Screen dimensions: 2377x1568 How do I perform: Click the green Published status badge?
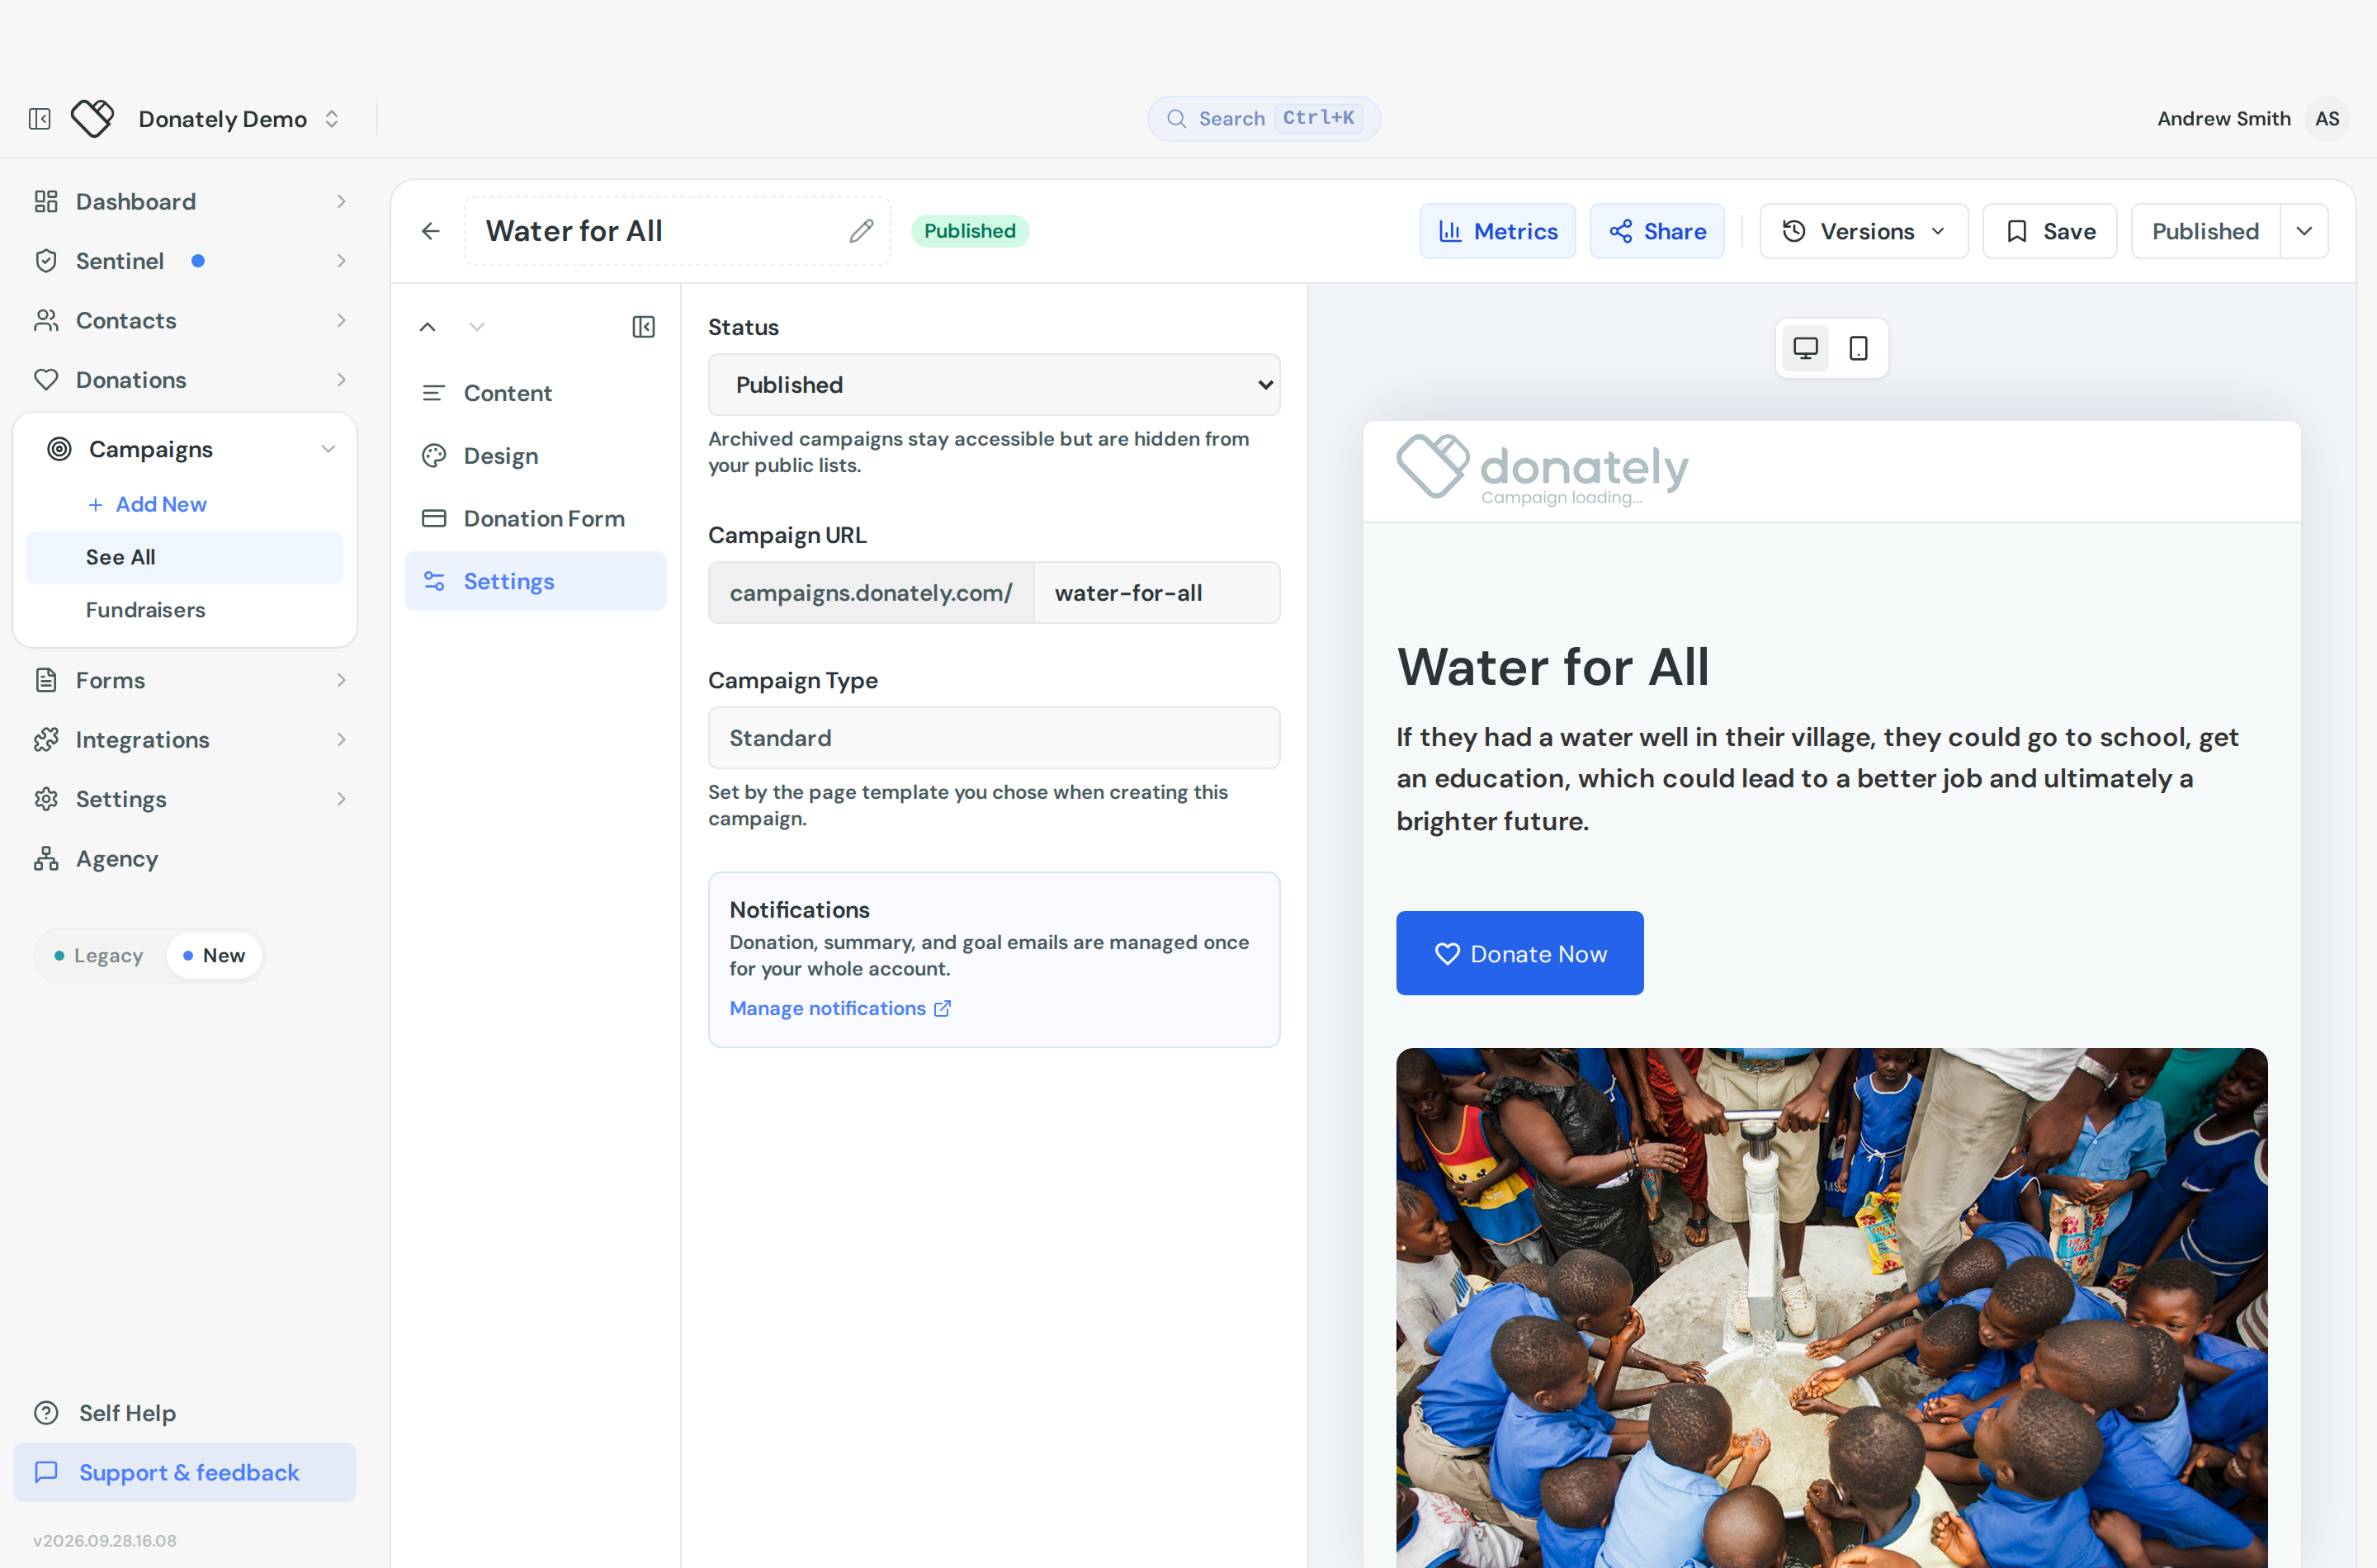(969, 231)
